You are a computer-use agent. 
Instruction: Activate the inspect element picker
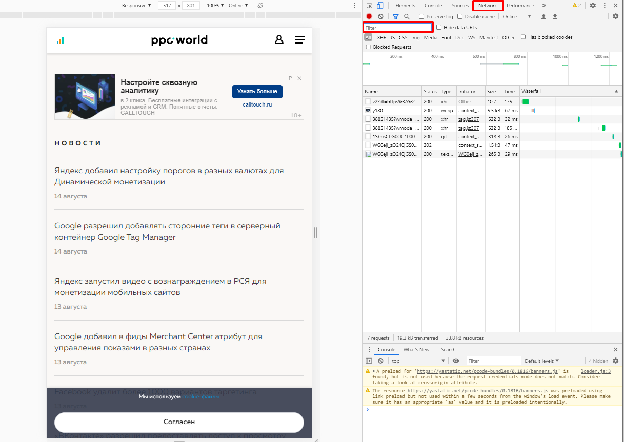(x=369, y=6)
